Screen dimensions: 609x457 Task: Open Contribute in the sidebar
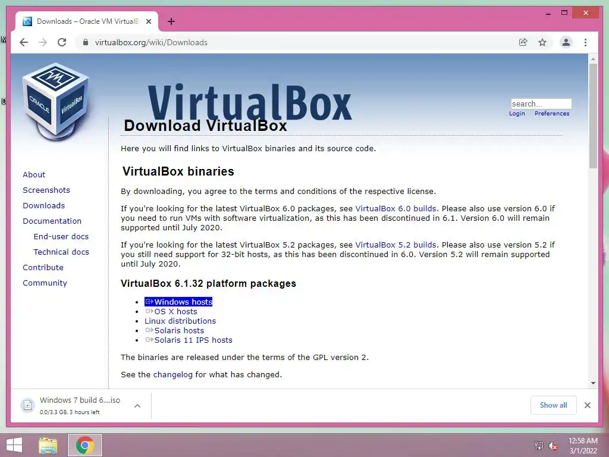click(43, 267)
